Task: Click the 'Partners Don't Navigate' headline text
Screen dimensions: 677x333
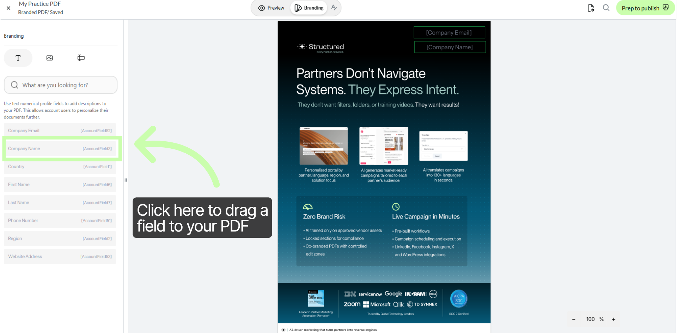Action: (x=361, y=73)
